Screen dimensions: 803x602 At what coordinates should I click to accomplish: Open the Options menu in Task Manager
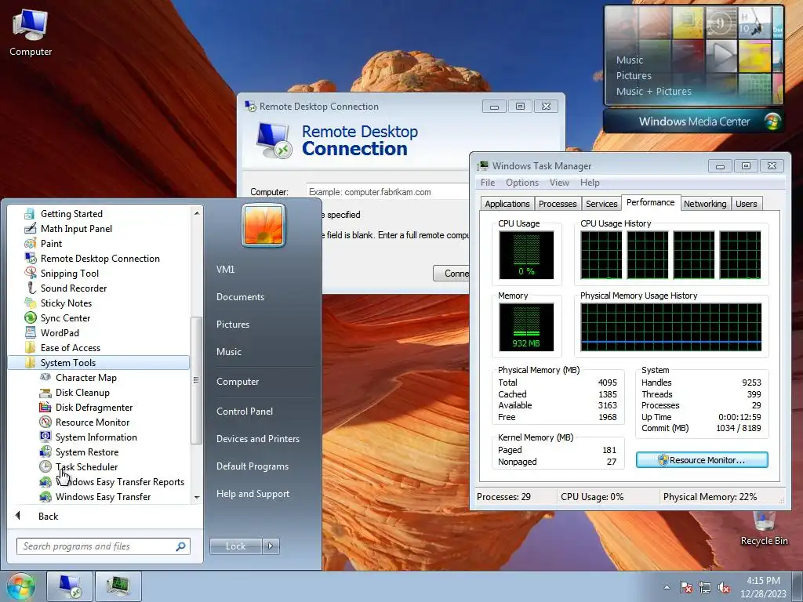click(521, 182)
